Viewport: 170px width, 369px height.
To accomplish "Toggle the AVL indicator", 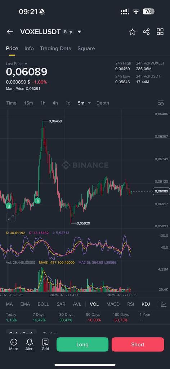I will click(77, 304).
